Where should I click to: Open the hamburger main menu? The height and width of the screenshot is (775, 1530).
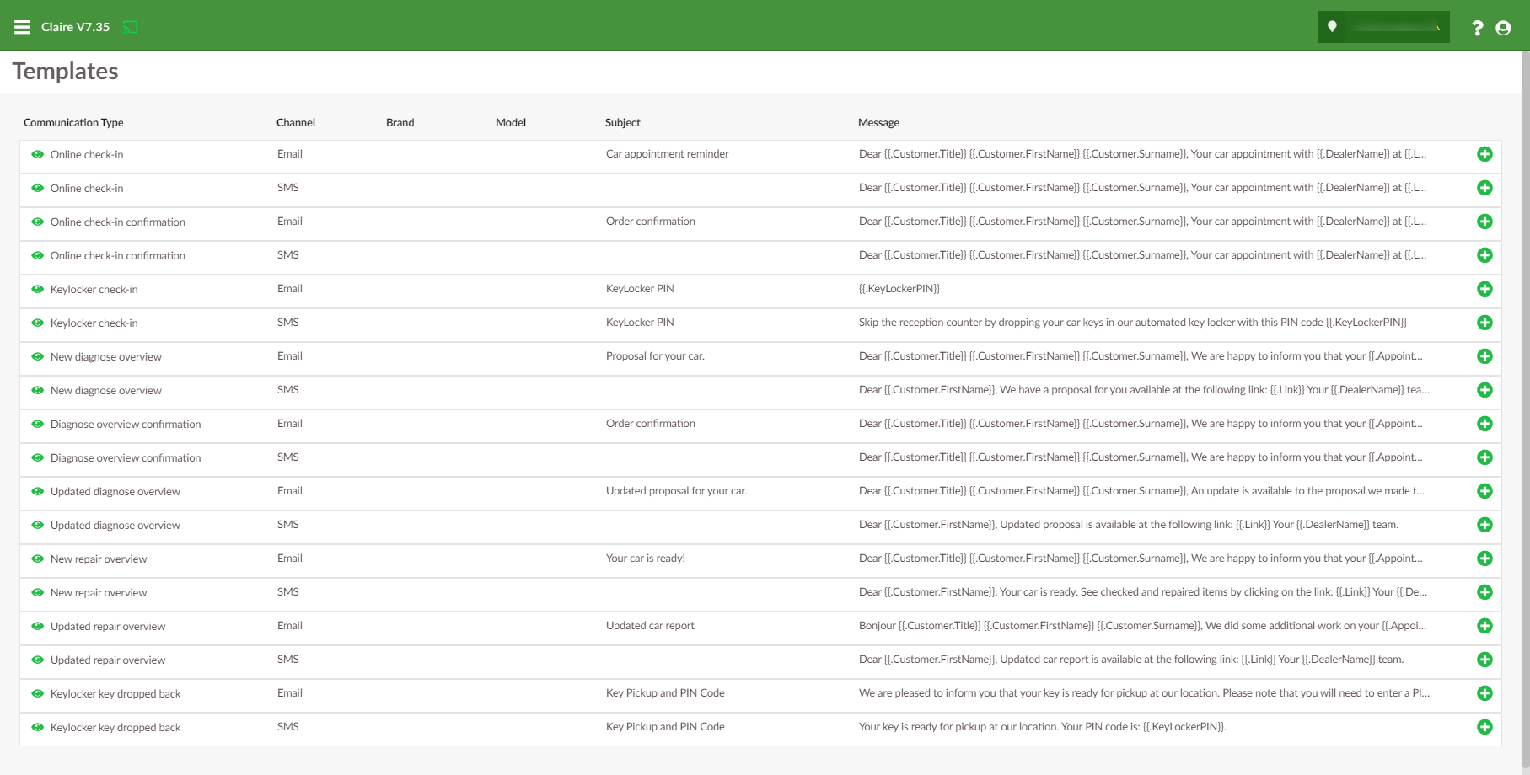[23, 27]
